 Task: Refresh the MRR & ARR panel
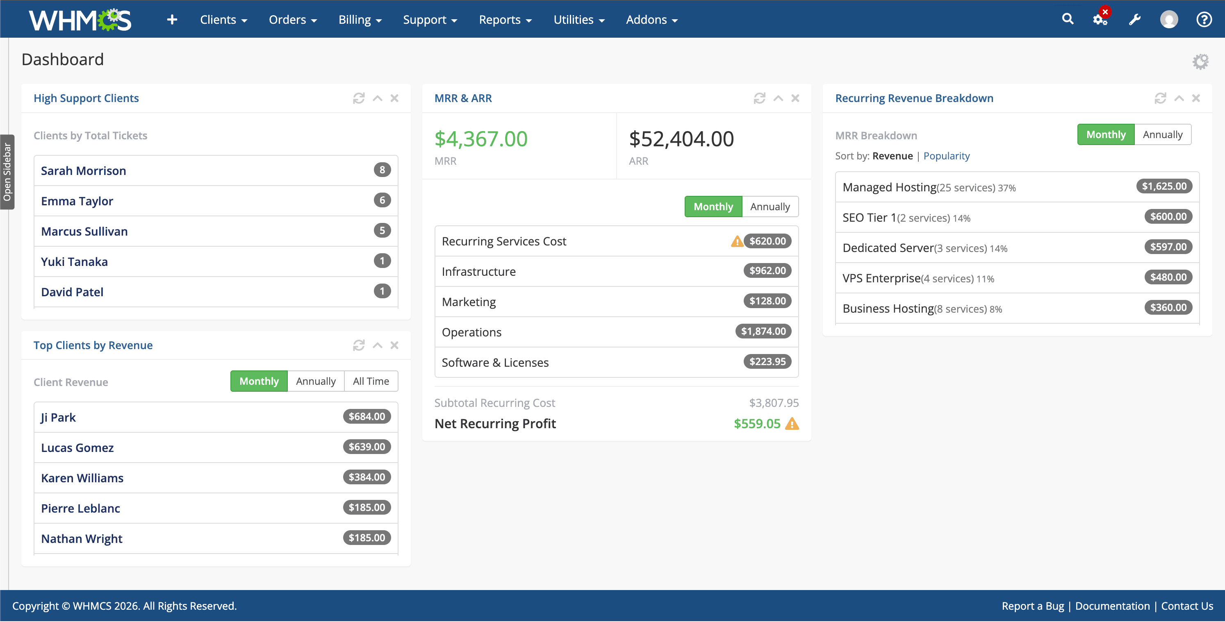[x=759, y=98]
